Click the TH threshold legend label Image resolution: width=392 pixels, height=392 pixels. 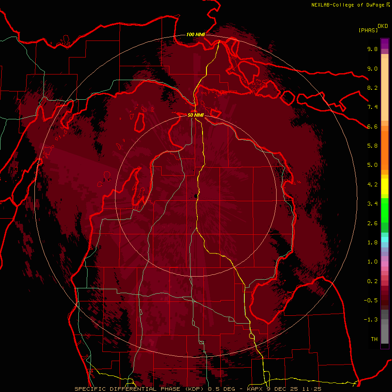(374, 339)
